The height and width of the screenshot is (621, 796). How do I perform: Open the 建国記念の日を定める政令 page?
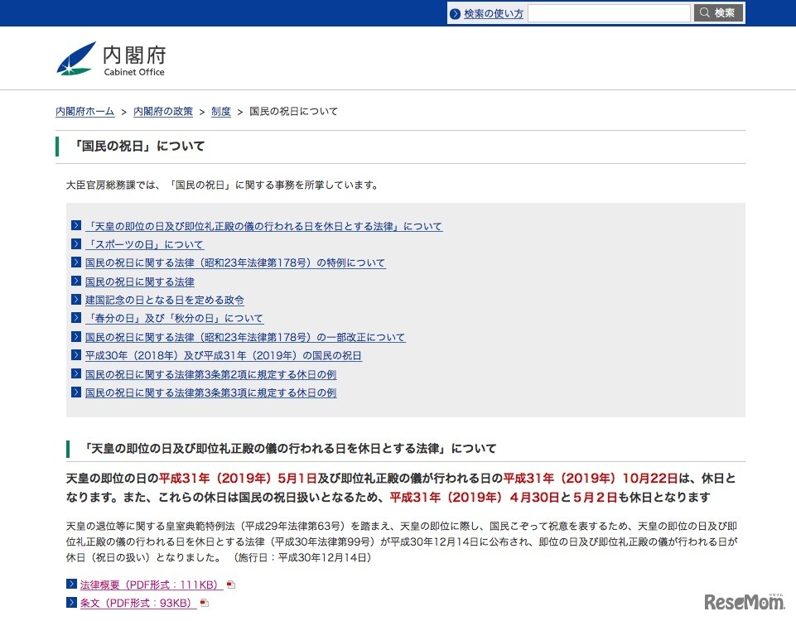162,300
